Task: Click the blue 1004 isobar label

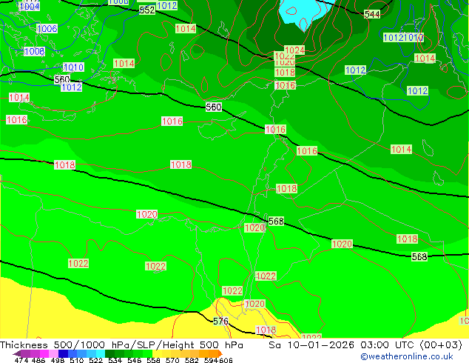Action: point(30,6)
